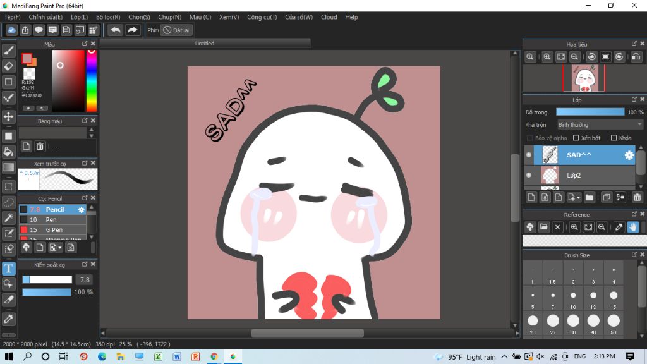Enable the Xén bớt clipping checkbox
647x364 pixels.
576,138
